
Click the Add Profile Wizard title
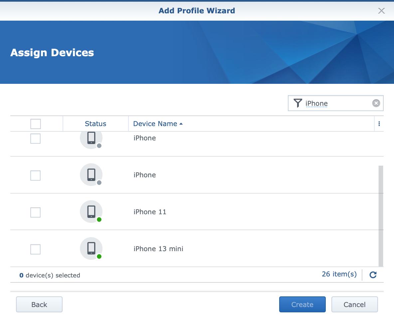197,11
